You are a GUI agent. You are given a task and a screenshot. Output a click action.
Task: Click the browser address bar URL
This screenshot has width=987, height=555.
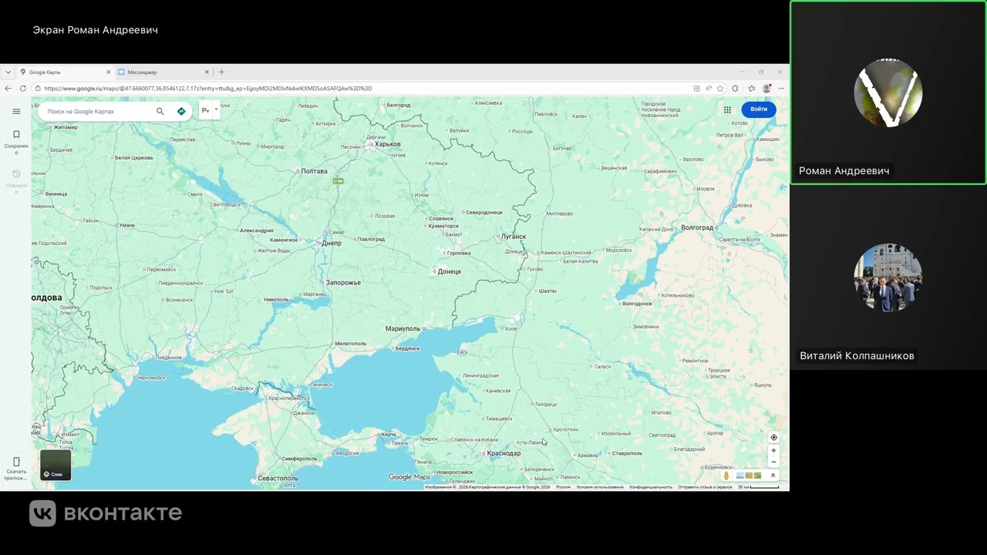(208, 89)
